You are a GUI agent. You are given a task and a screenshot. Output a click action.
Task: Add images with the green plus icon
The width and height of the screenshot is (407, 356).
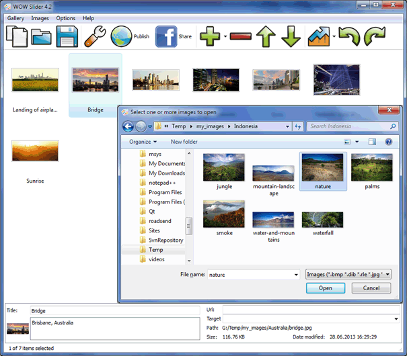tap(210, 36)
